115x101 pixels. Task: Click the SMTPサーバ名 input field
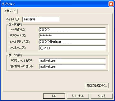tap(72, 66)
